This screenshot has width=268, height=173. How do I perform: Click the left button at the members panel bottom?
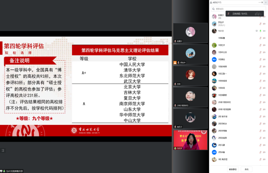pos(233,169)
